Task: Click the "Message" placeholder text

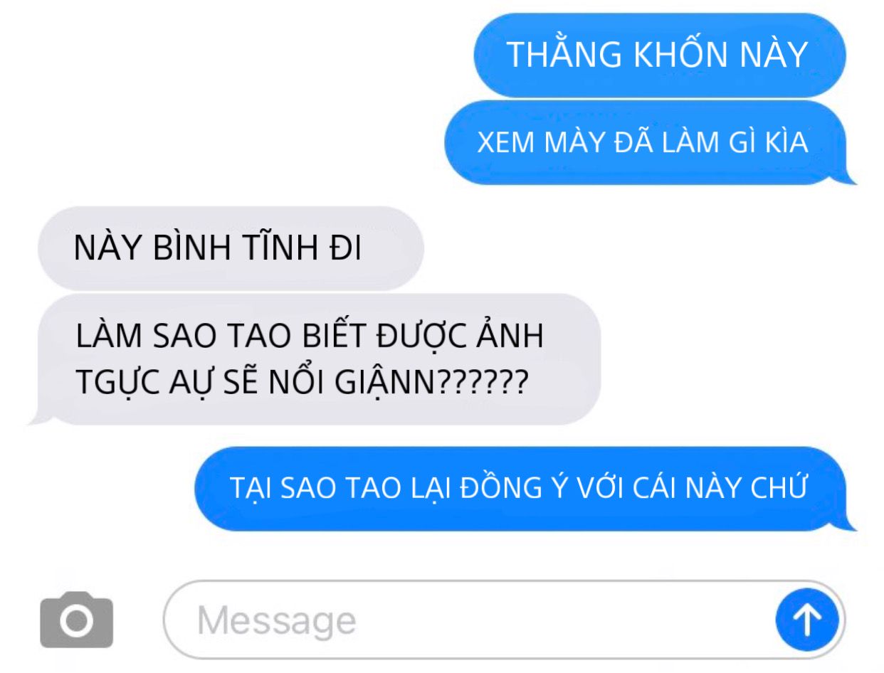Action: click(276, 620)
